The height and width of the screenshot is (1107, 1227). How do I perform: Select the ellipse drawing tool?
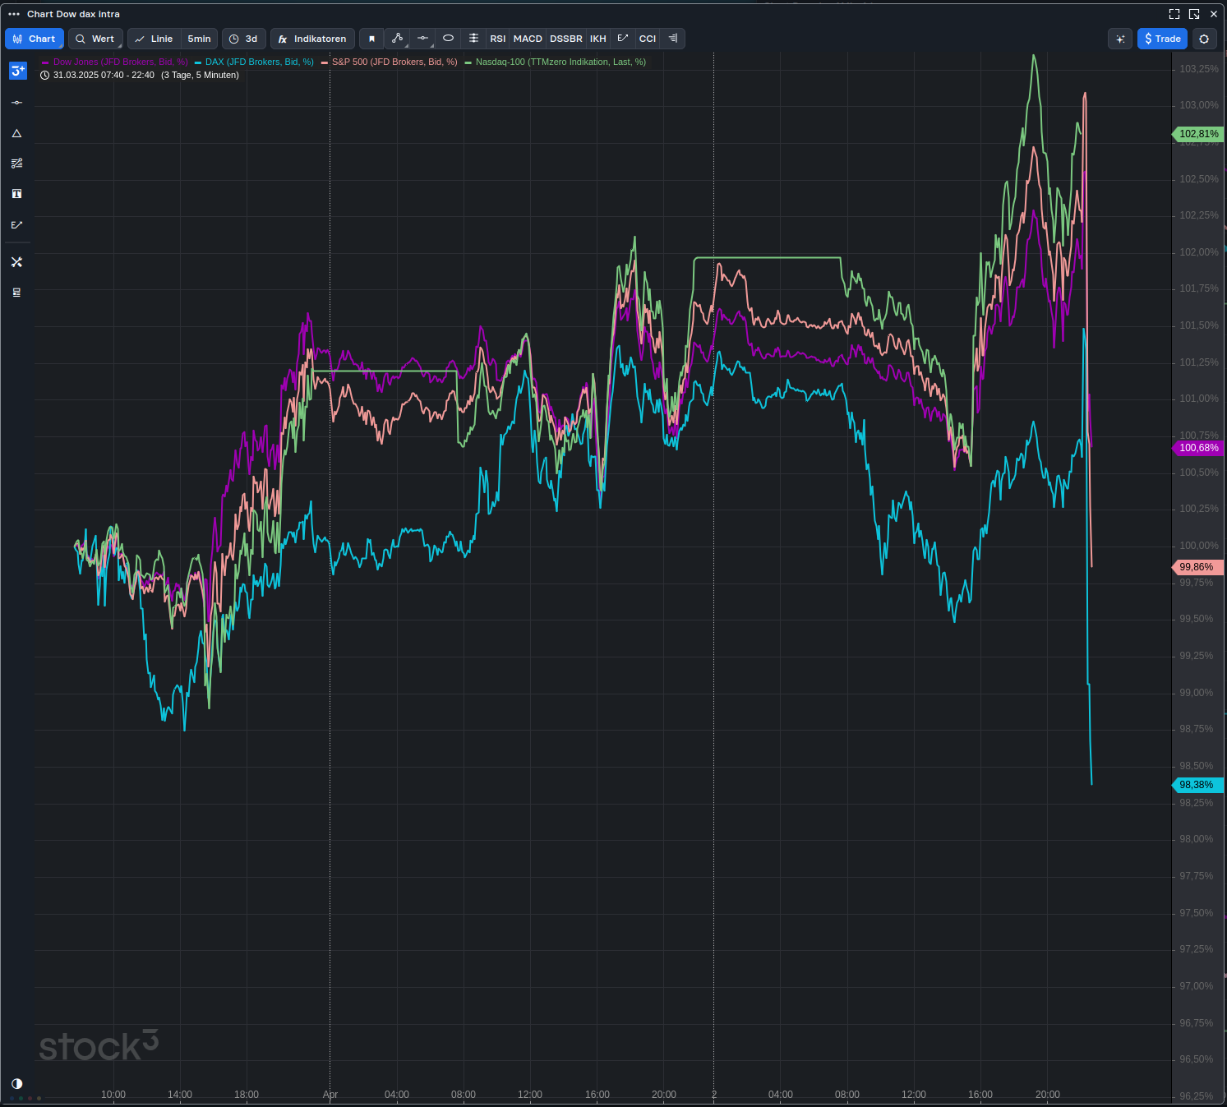tap(448, 39)
